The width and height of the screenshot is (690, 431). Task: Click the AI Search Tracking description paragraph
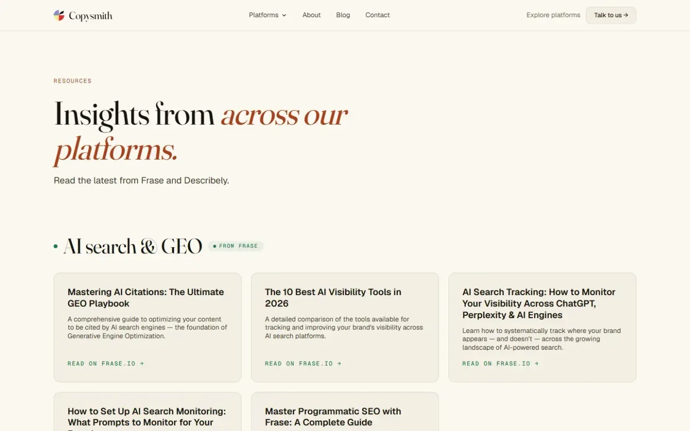pos(541,339)
